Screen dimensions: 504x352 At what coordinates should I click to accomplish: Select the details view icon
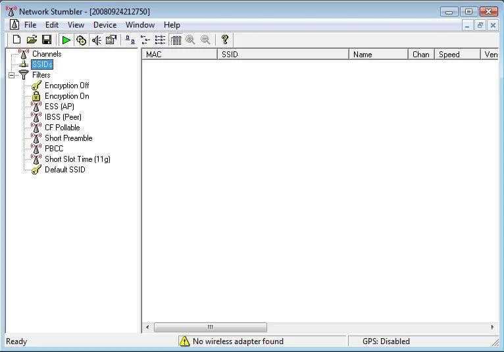pos(176,40)
